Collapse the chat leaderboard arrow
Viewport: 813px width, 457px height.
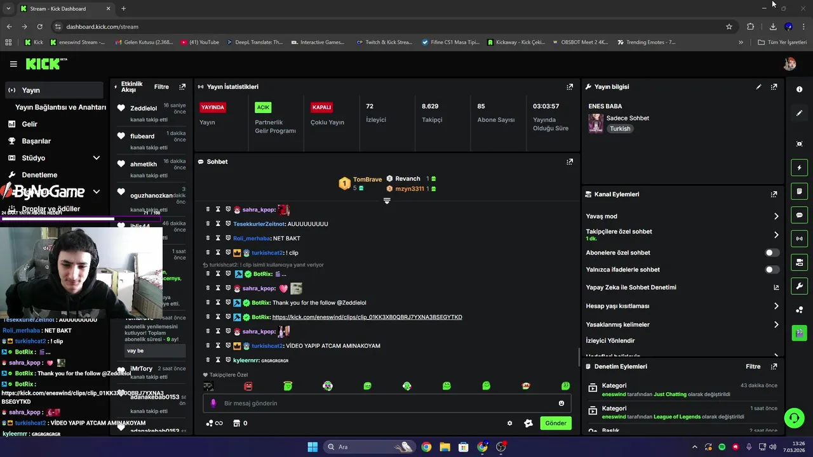click(387, 201)
